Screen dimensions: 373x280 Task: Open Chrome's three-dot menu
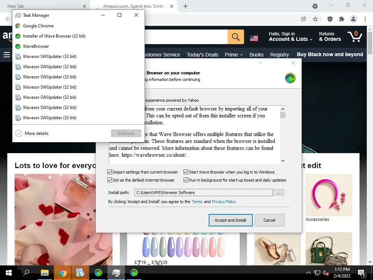pos(365,19)
